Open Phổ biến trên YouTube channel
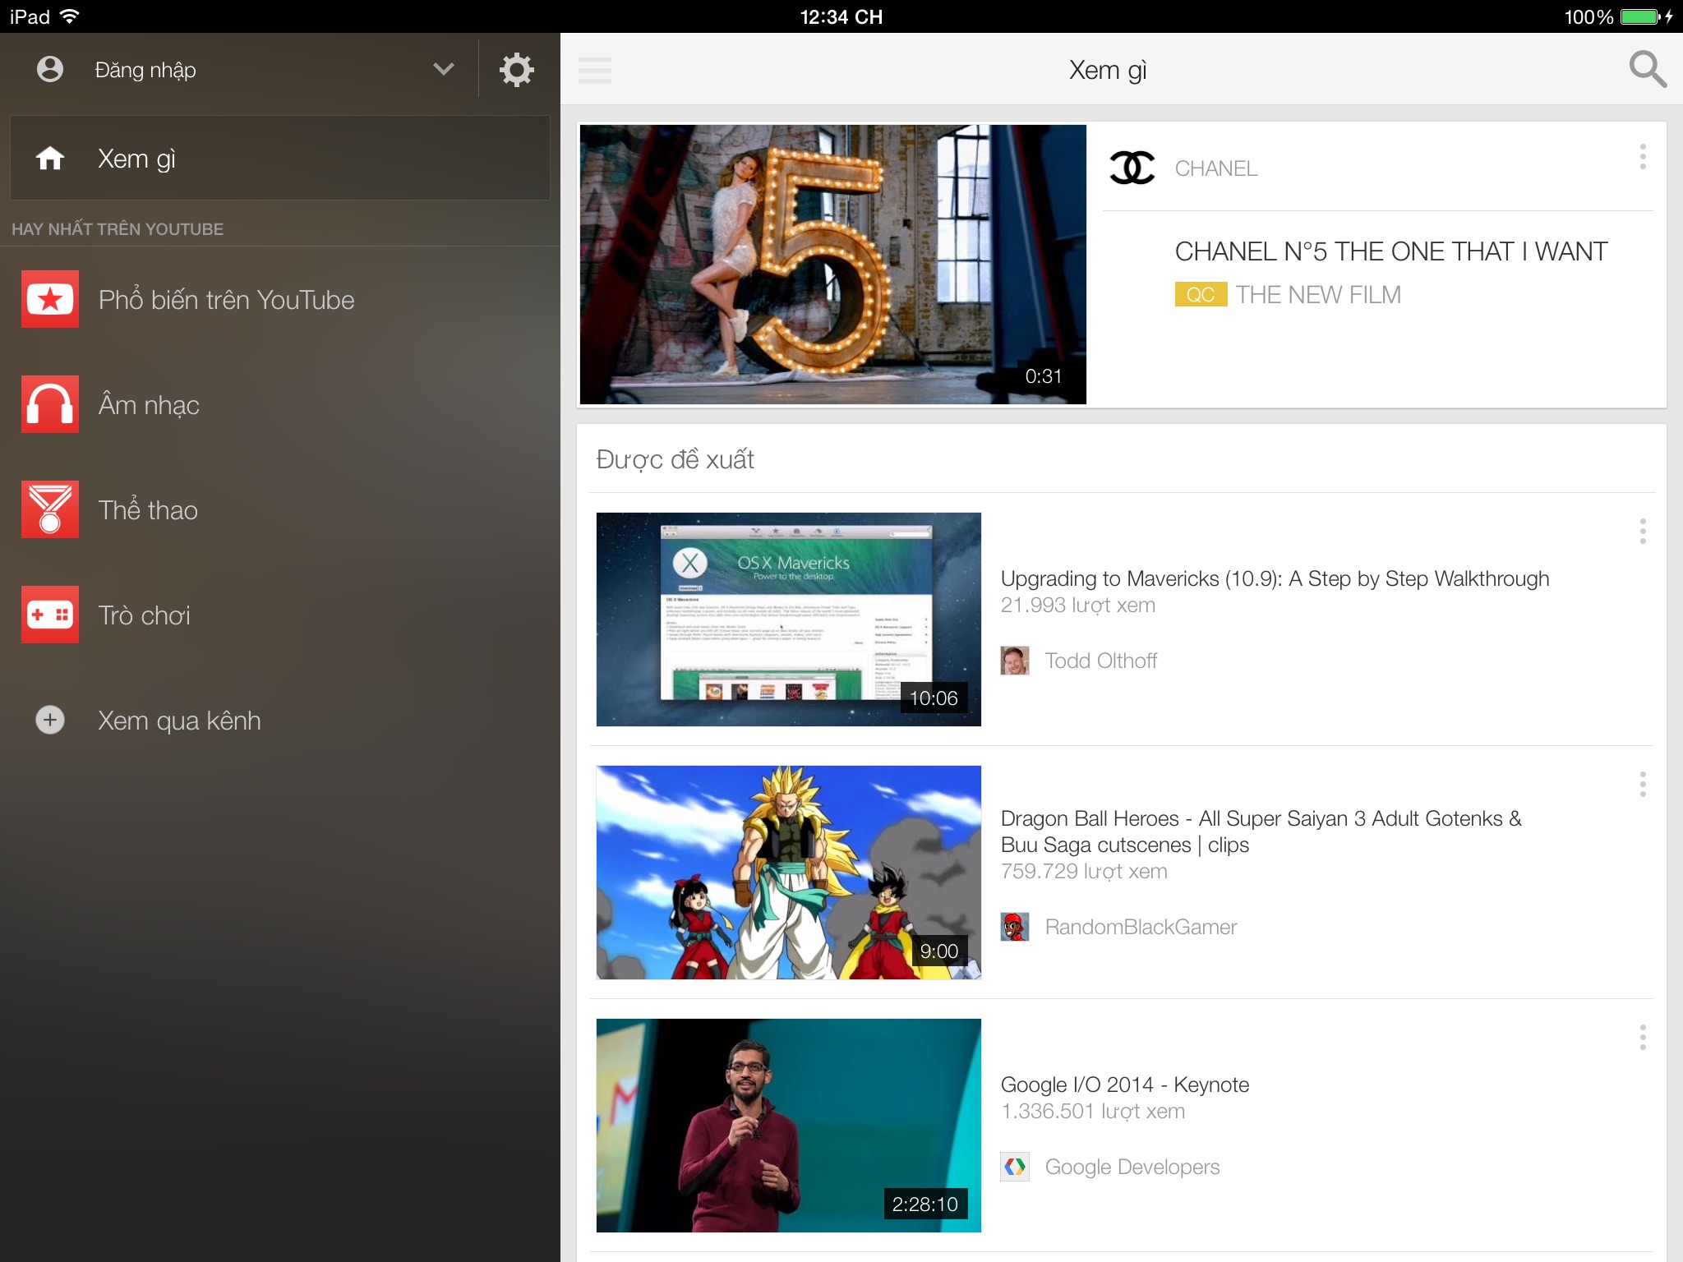 click(226, 300)
